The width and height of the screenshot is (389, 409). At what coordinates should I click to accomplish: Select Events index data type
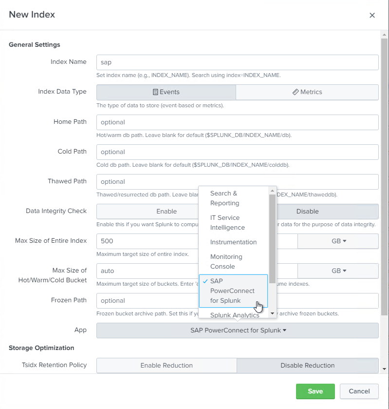click(166, 92)
